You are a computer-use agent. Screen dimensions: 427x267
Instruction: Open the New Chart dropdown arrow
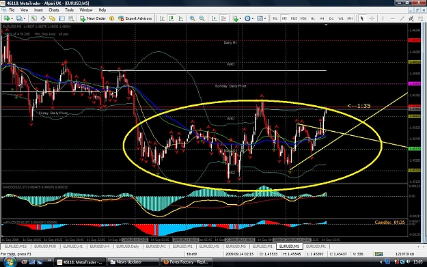[12, 18]
